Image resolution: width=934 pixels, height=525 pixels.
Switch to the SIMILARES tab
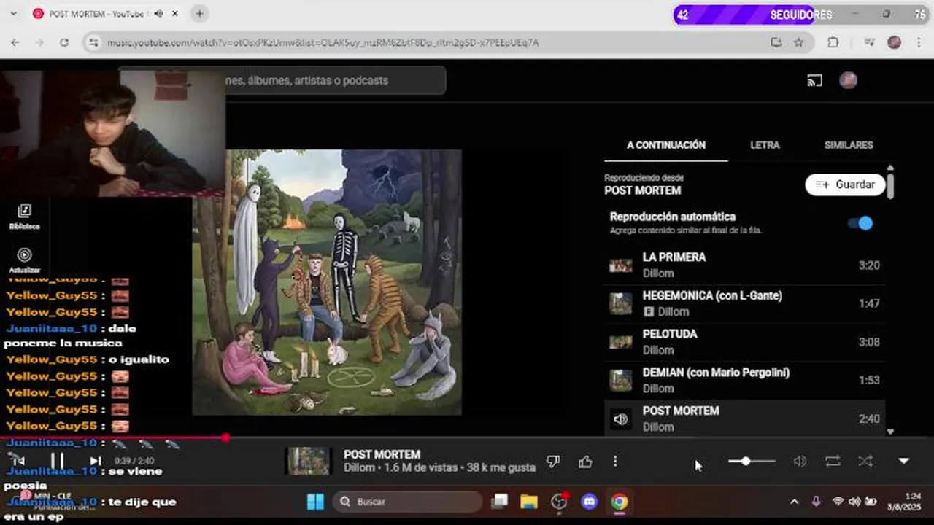point(849,145)
